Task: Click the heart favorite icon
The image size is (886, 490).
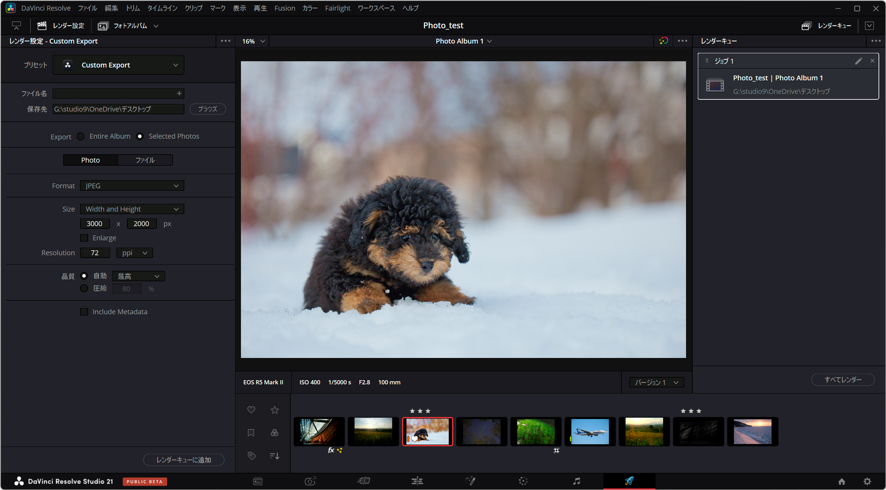Action: tap(251, 410)
